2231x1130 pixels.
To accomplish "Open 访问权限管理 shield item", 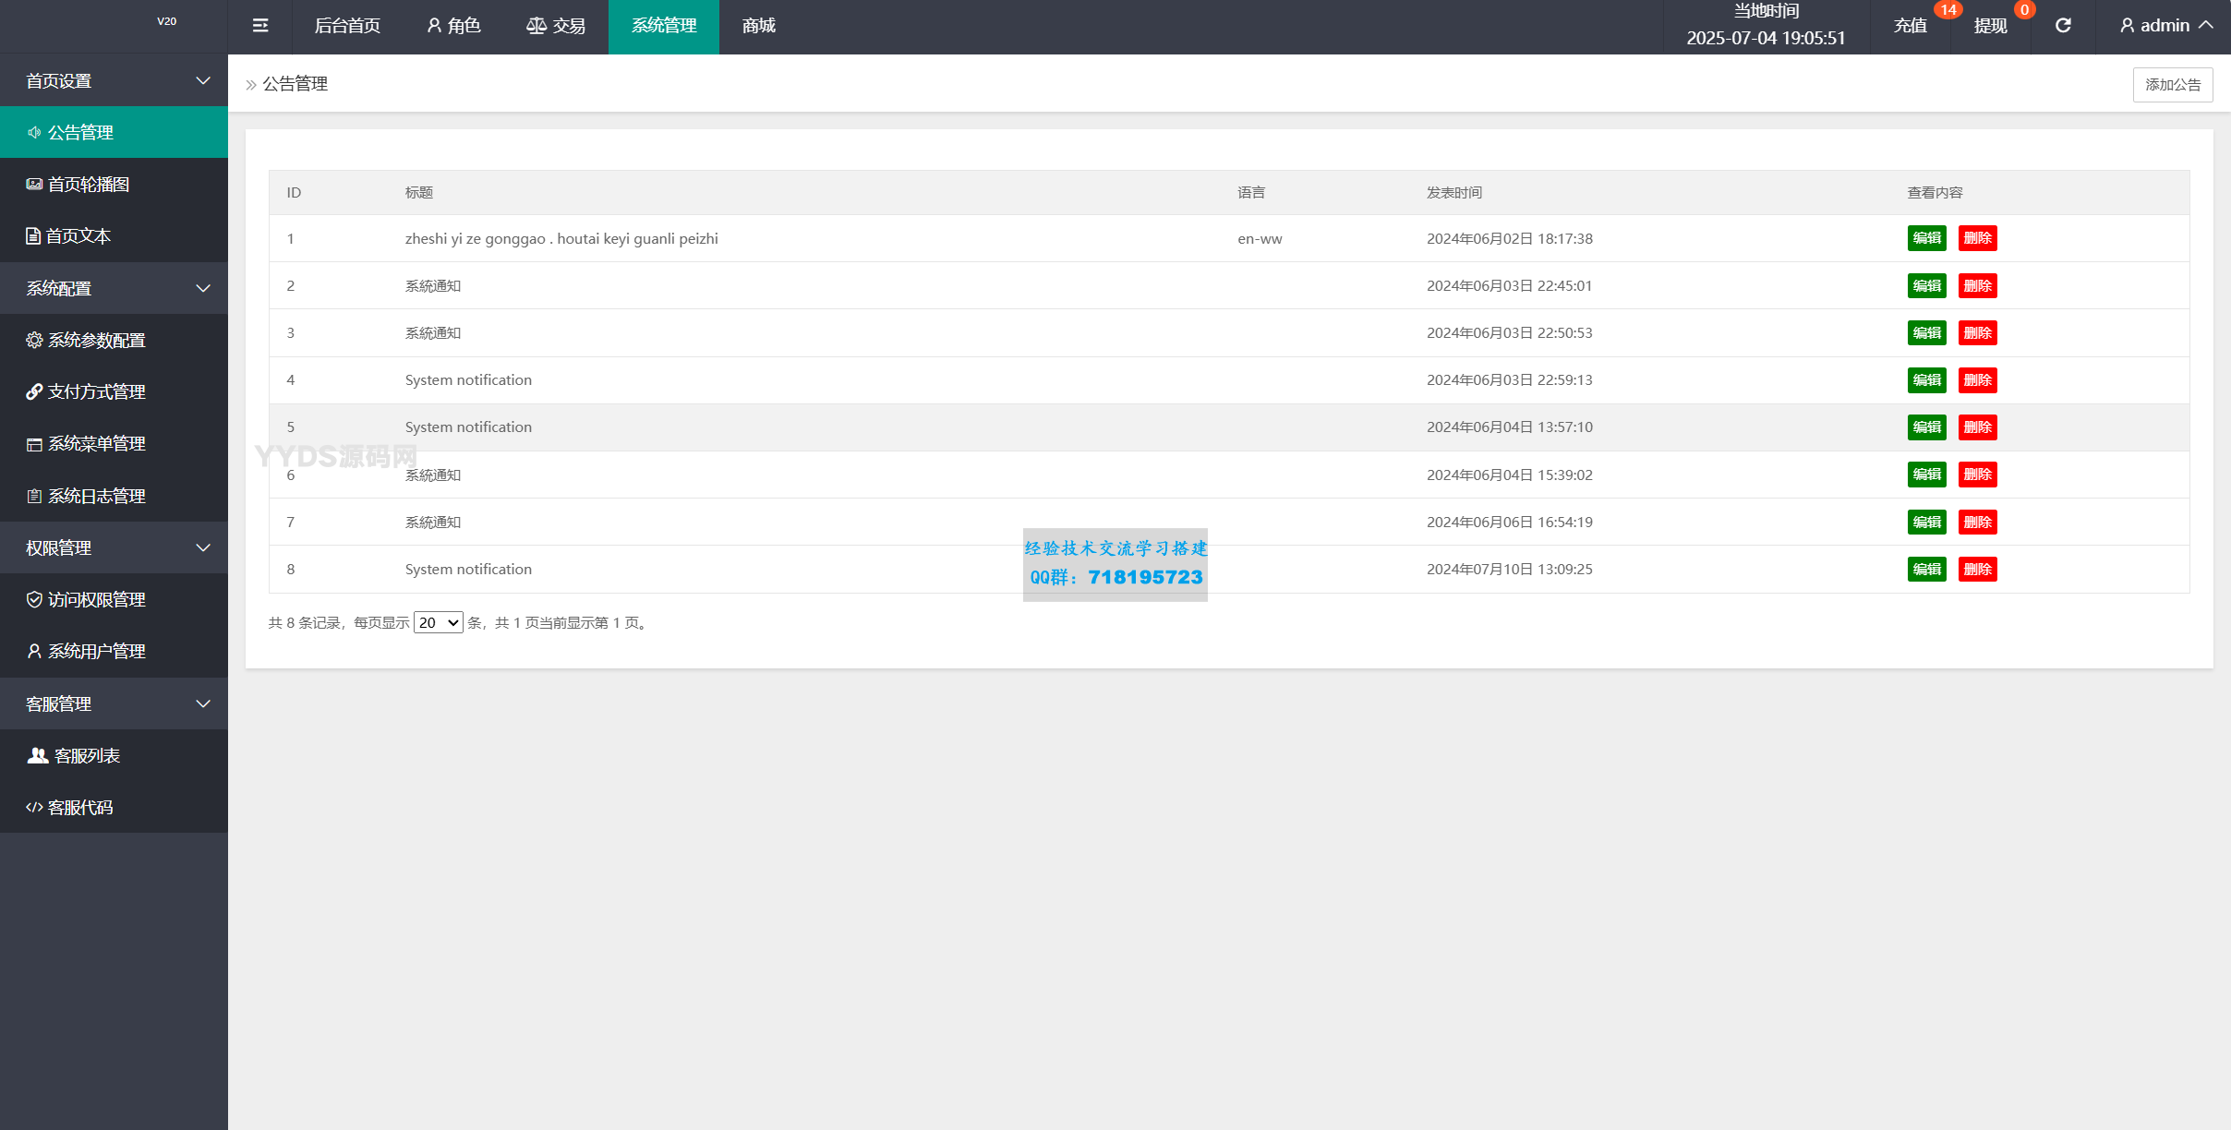I will [96, 600].
